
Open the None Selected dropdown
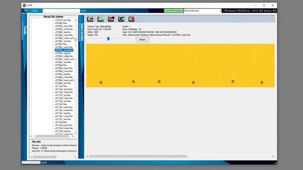(203, 11)
